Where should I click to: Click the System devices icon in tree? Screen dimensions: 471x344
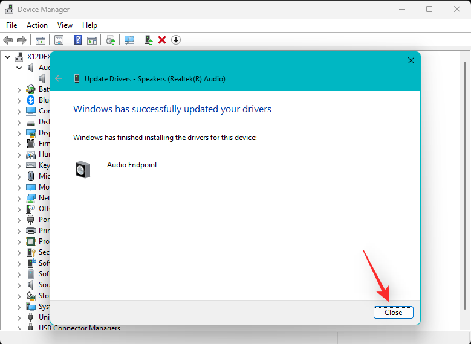(31, 307)
